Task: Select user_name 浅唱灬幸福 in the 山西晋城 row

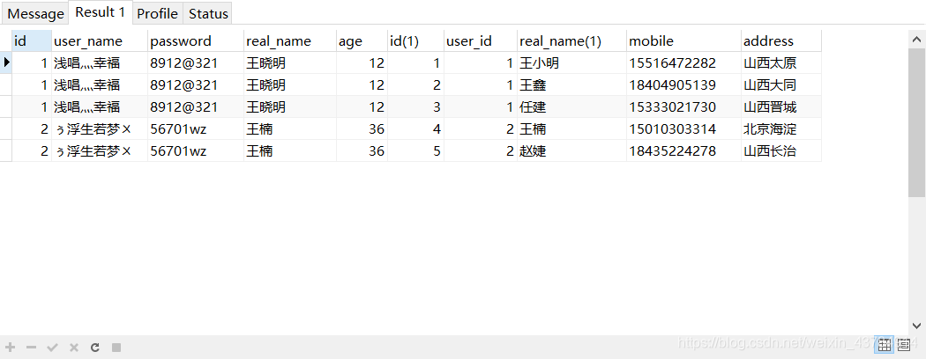Action: pyautogui.click(x=100, y=106)
